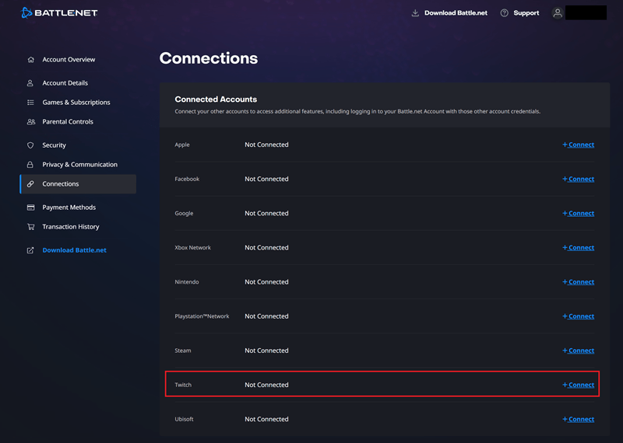623x443 pixels.
Task: Click the Payment Methods card icon
Action: click(30, 208)
